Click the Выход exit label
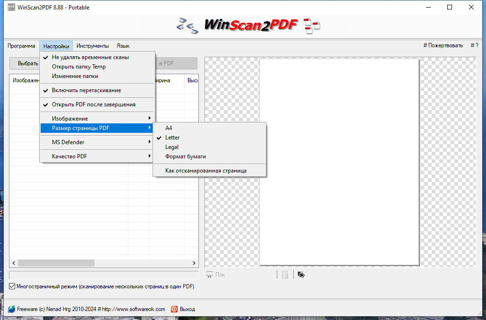The height and width of the screenshot is (320, 486). point(188,309)
